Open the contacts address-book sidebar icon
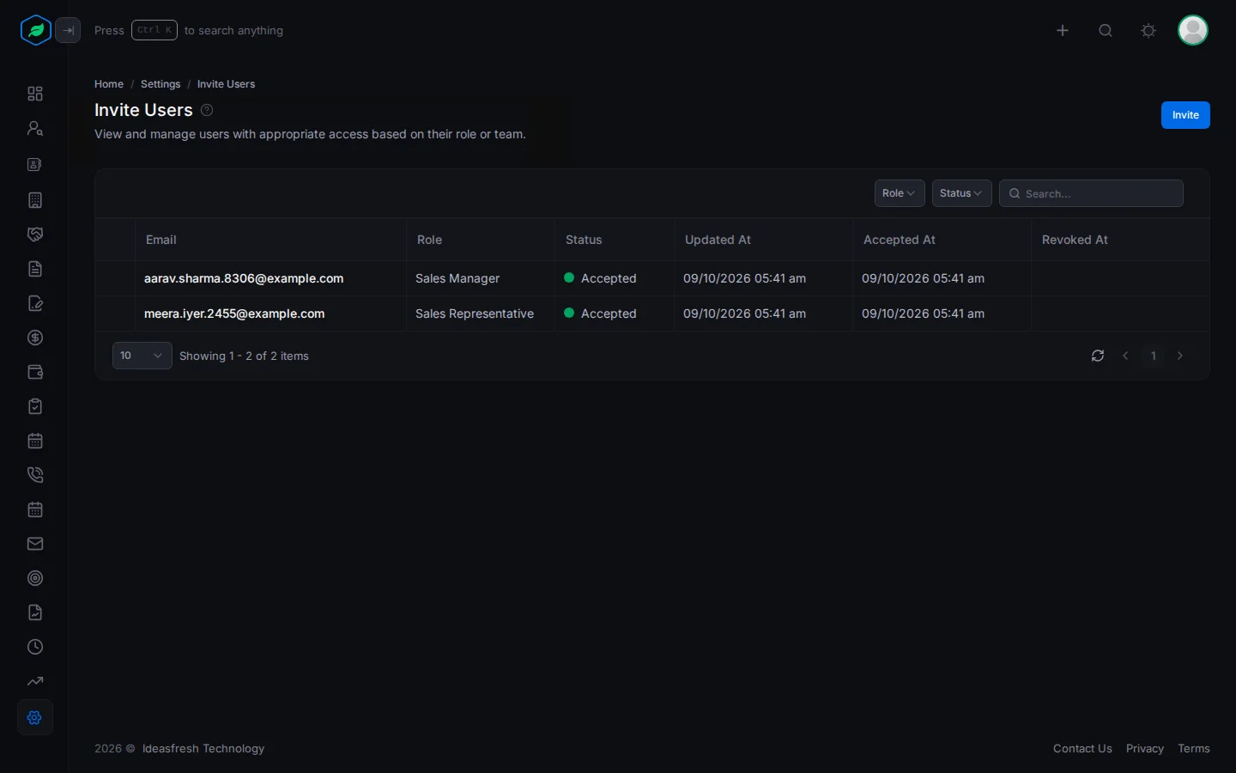 [35, 164]
